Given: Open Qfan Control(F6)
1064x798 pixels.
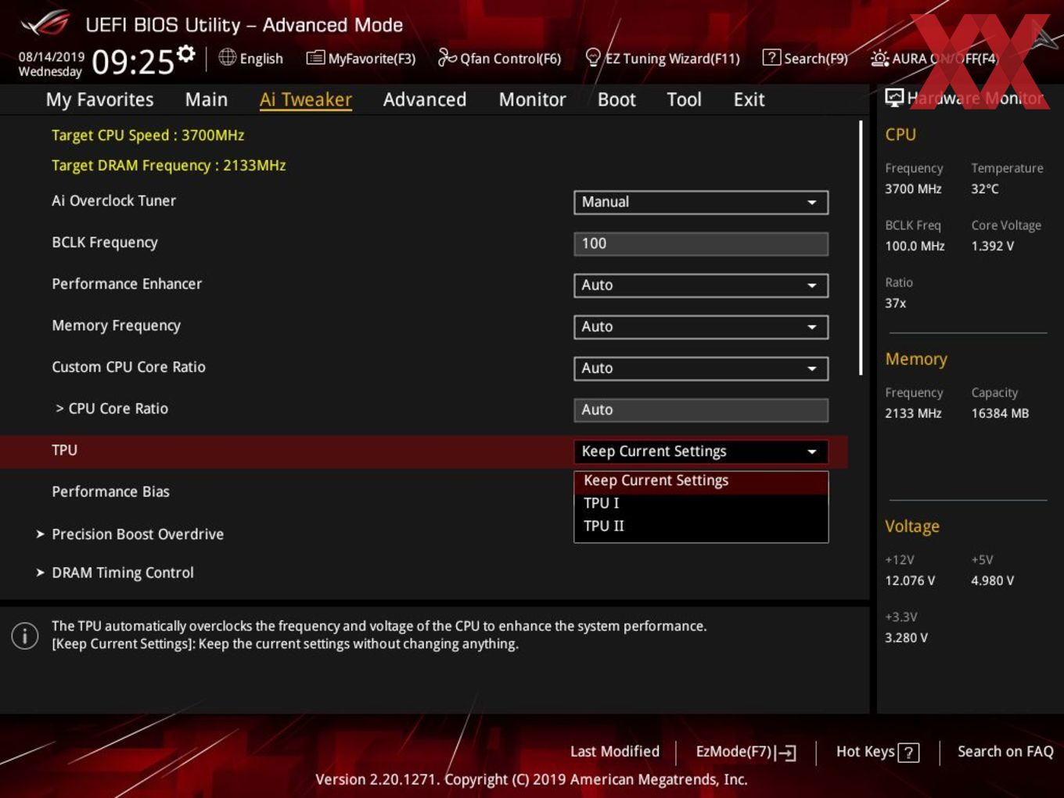Looking at the screenshot, I should [500, 58].
